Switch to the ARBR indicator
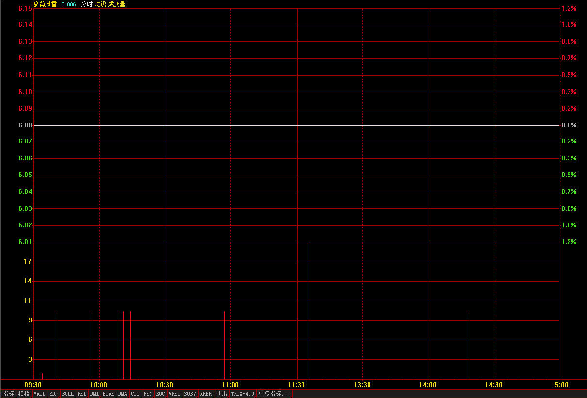Viewport: 587px width, 398px height. point(206,394)
